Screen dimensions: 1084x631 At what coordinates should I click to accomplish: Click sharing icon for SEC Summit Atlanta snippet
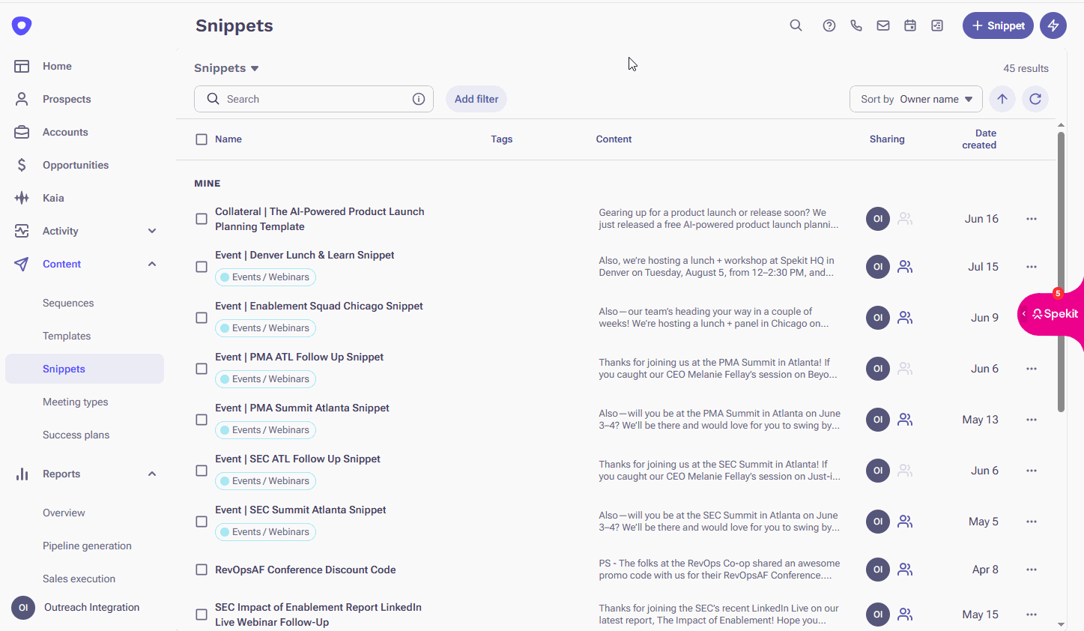[x=905, y=522]
